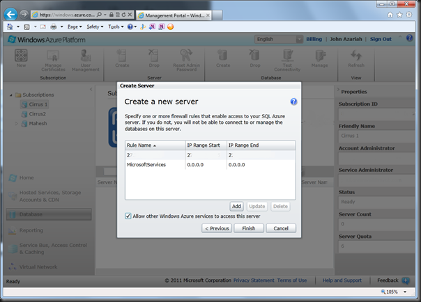Viewport: 421px width, 302px height.
Task: Select the Management Portal browser tab
Action: tap(174, 15)
